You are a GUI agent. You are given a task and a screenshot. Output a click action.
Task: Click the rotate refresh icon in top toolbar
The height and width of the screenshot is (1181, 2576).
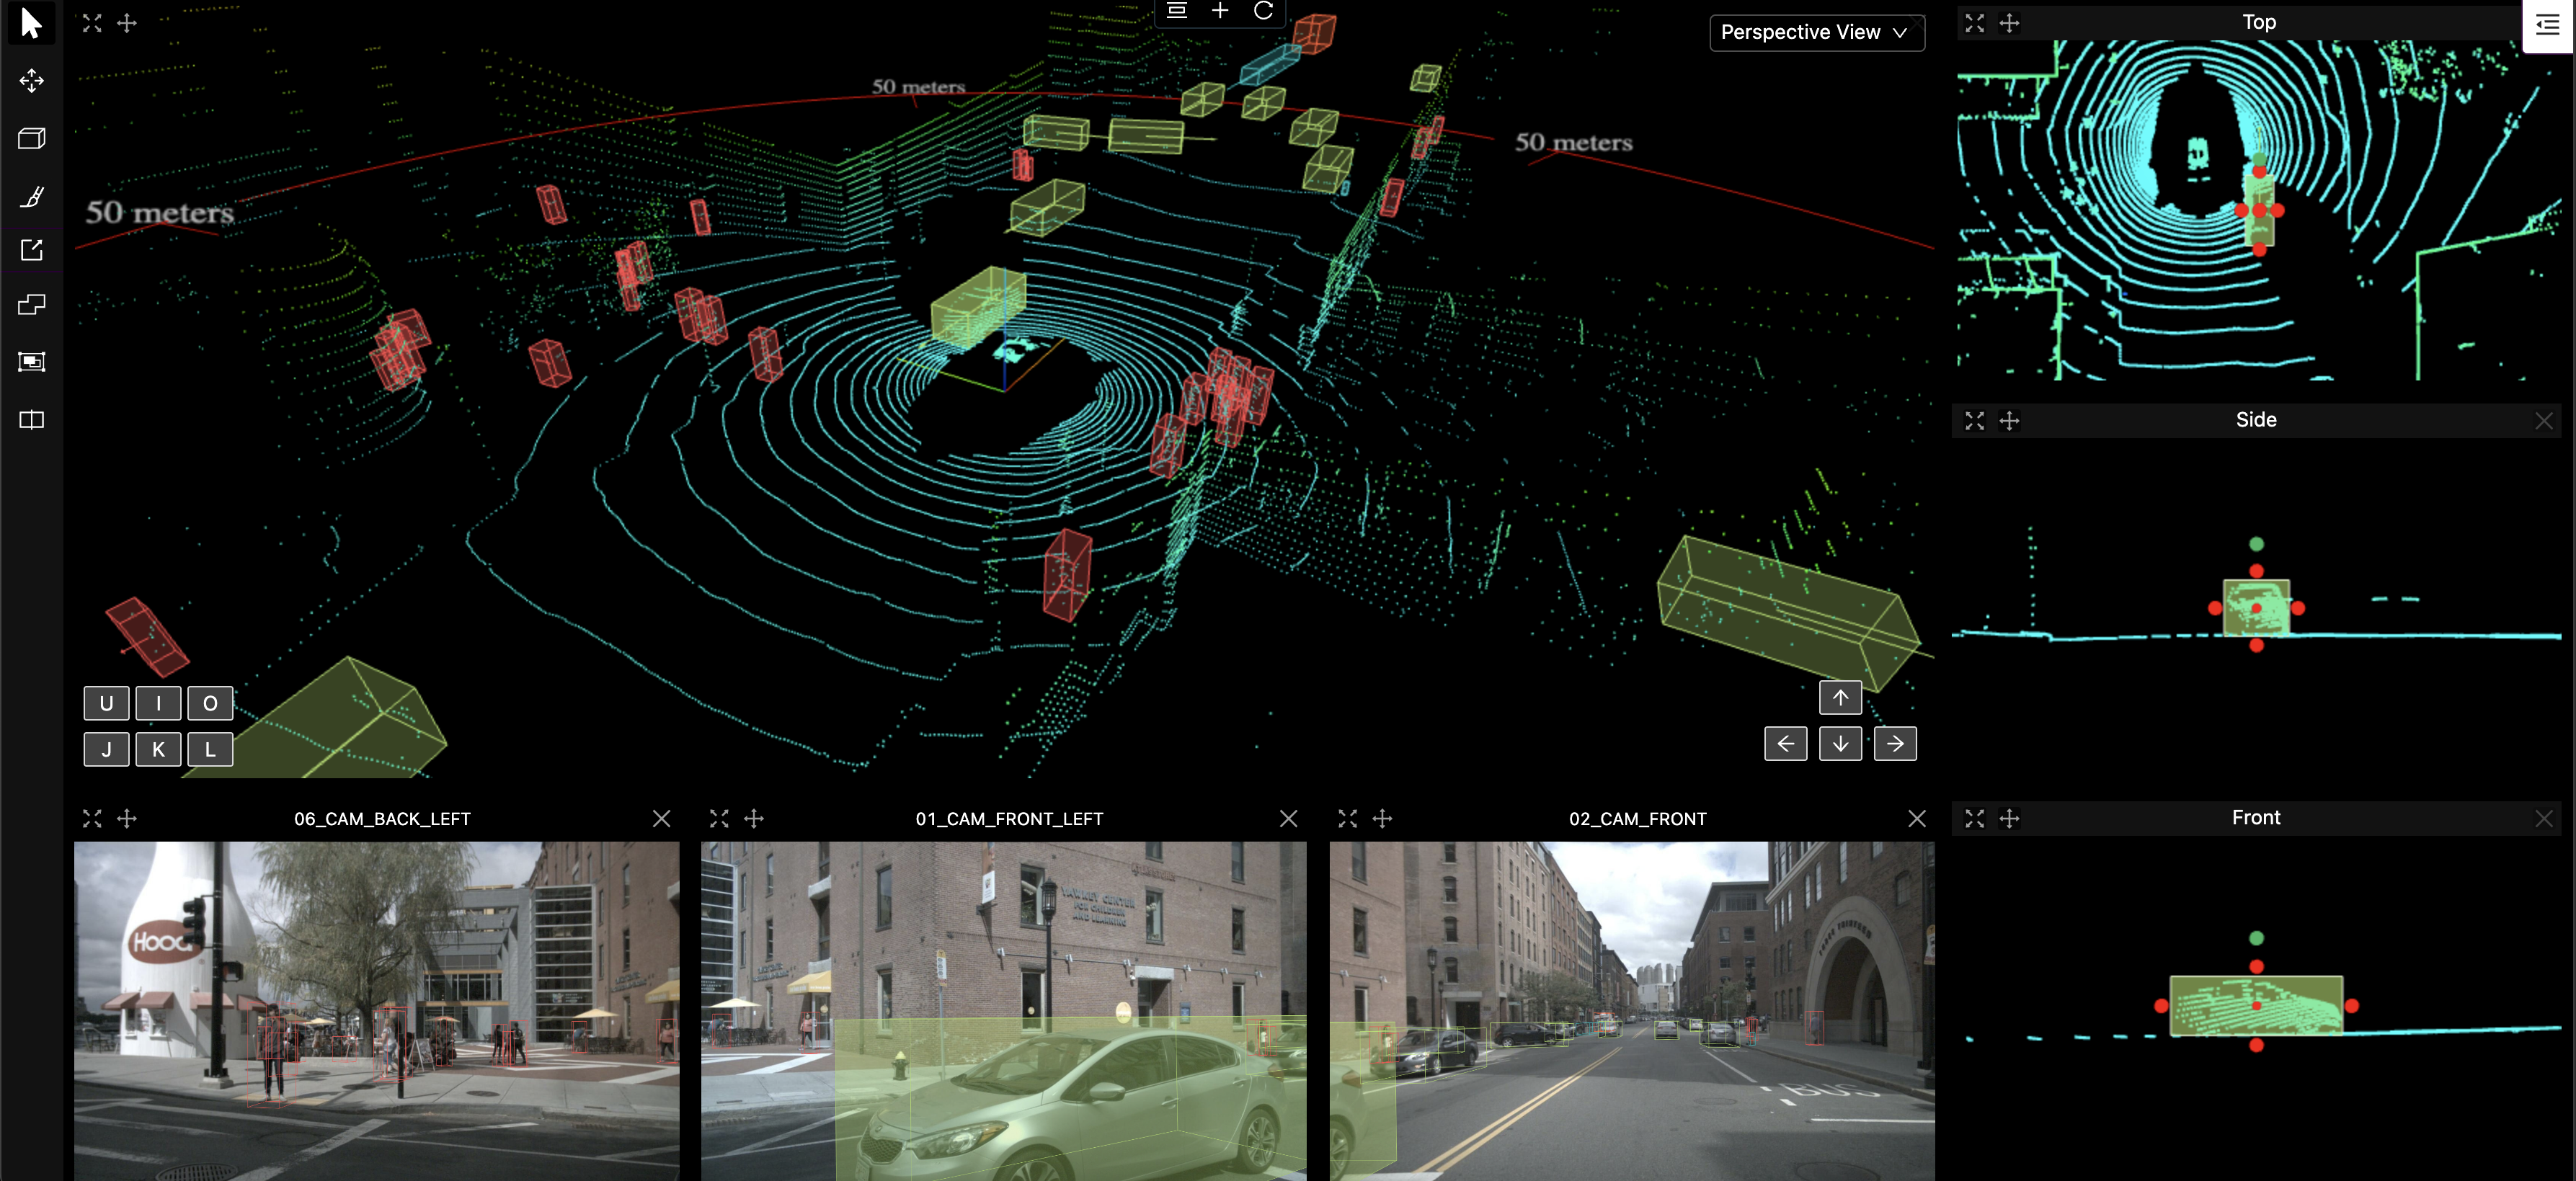click(1263, 11)
